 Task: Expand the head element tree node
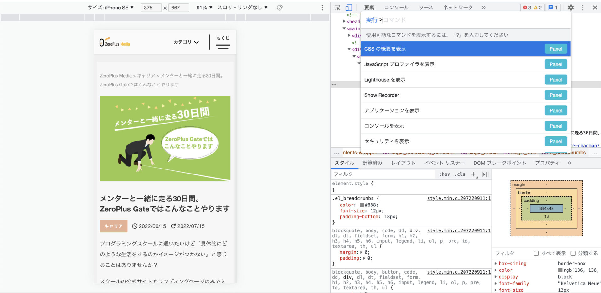coord(344,21)
